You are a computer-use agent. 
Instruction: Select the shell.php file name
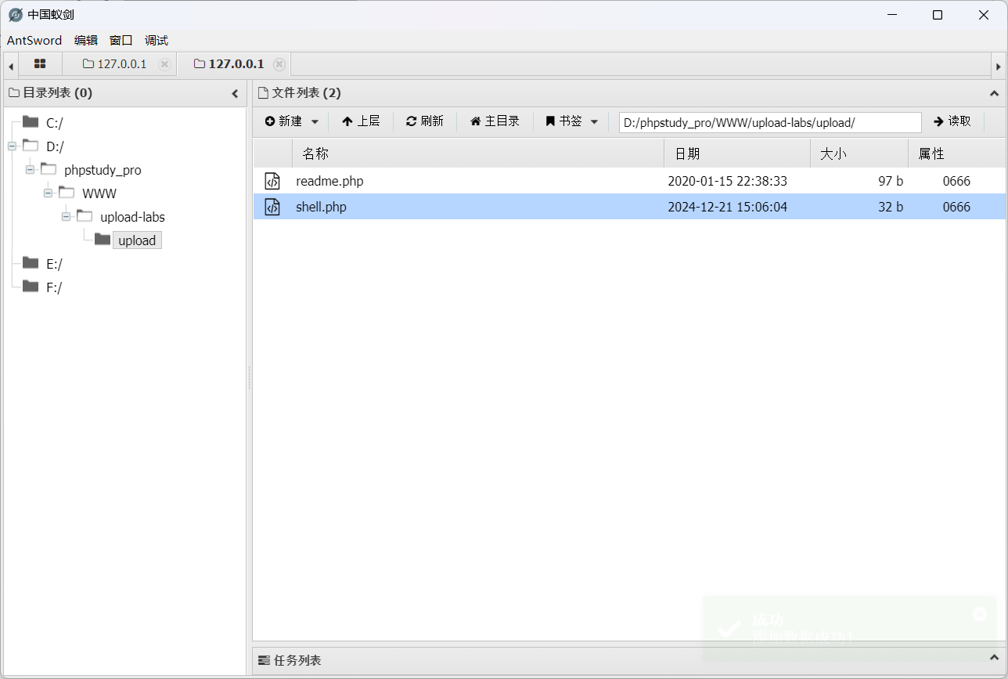click(321, 207)
